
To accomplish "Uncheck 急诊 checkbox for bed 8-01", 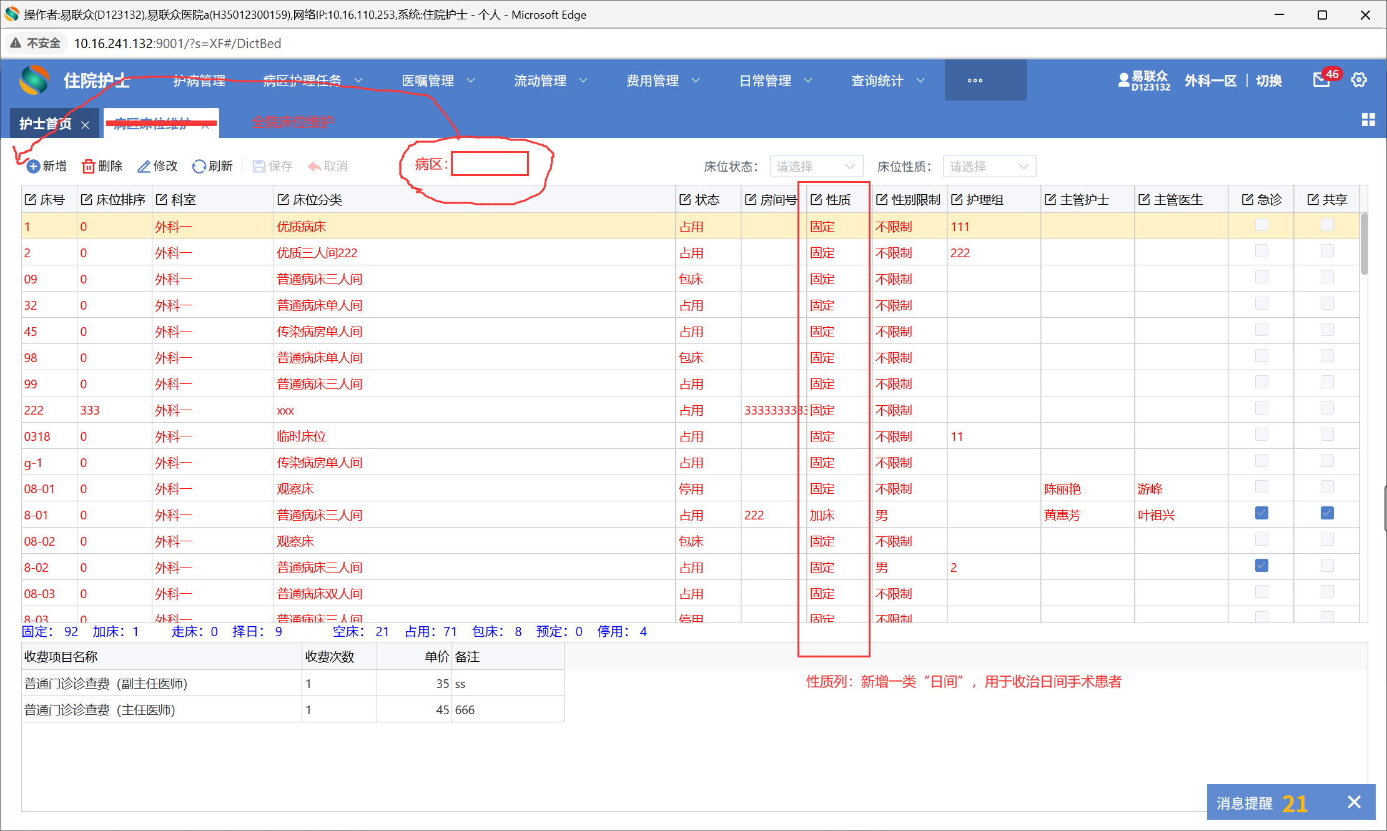I will coord(1261,513).
